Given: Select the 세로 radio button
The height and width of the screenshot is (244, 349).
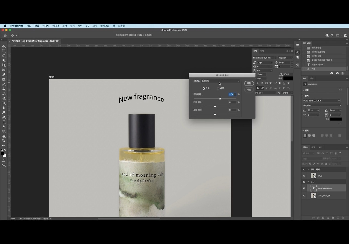Looking at the screenshot, I should pos(218,88).
